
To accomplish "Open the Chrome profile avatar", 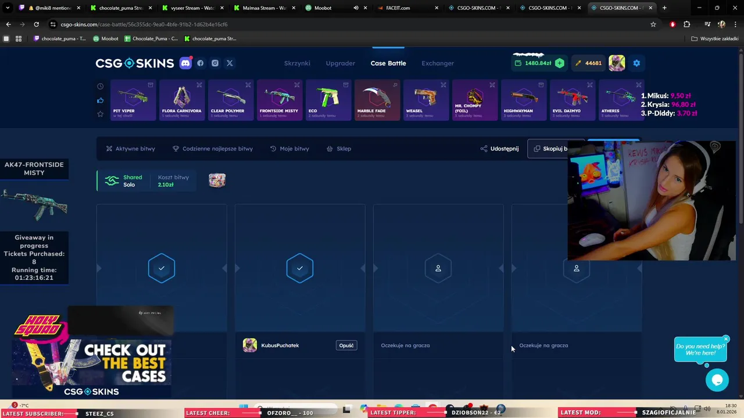I will [721, 24].
